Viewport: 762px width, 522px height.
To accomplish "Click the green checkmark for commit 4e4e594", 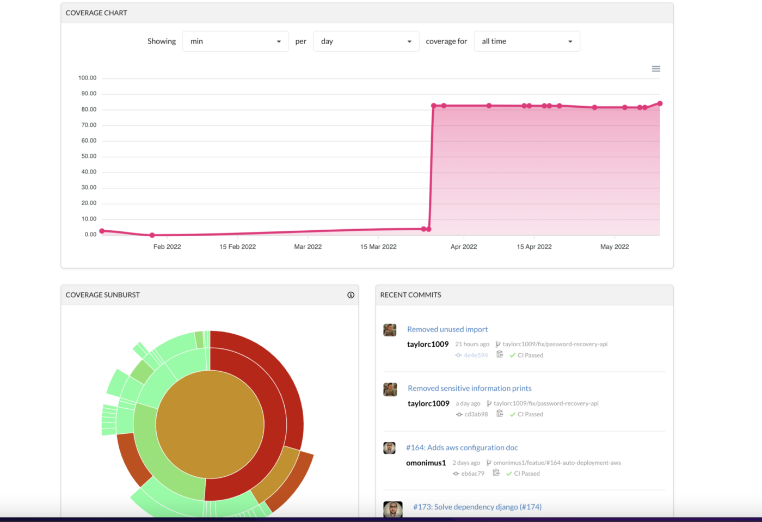I will (x=512, y=355).
